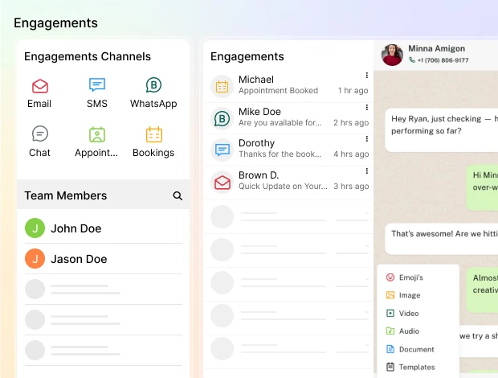This screenshot has width=498, height=378.
Task: Open the WhatsApp channel icon
Action: click(x=153, y=85)
